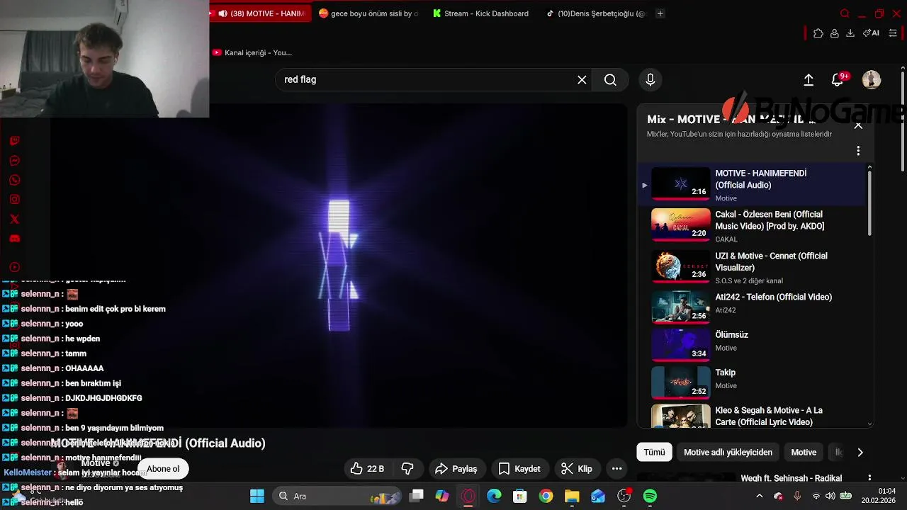Click the taskbar Ara search box
Image resolution: width=907 pixels, height=510 pixels.
337,496
